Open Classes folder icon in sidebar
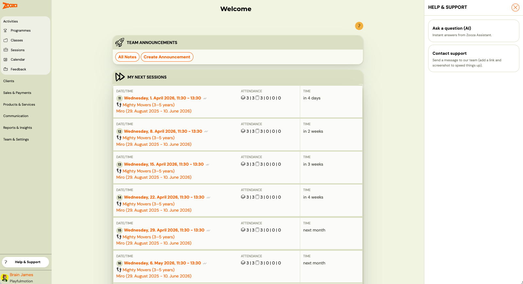523x284 pixels. [6, 40]
